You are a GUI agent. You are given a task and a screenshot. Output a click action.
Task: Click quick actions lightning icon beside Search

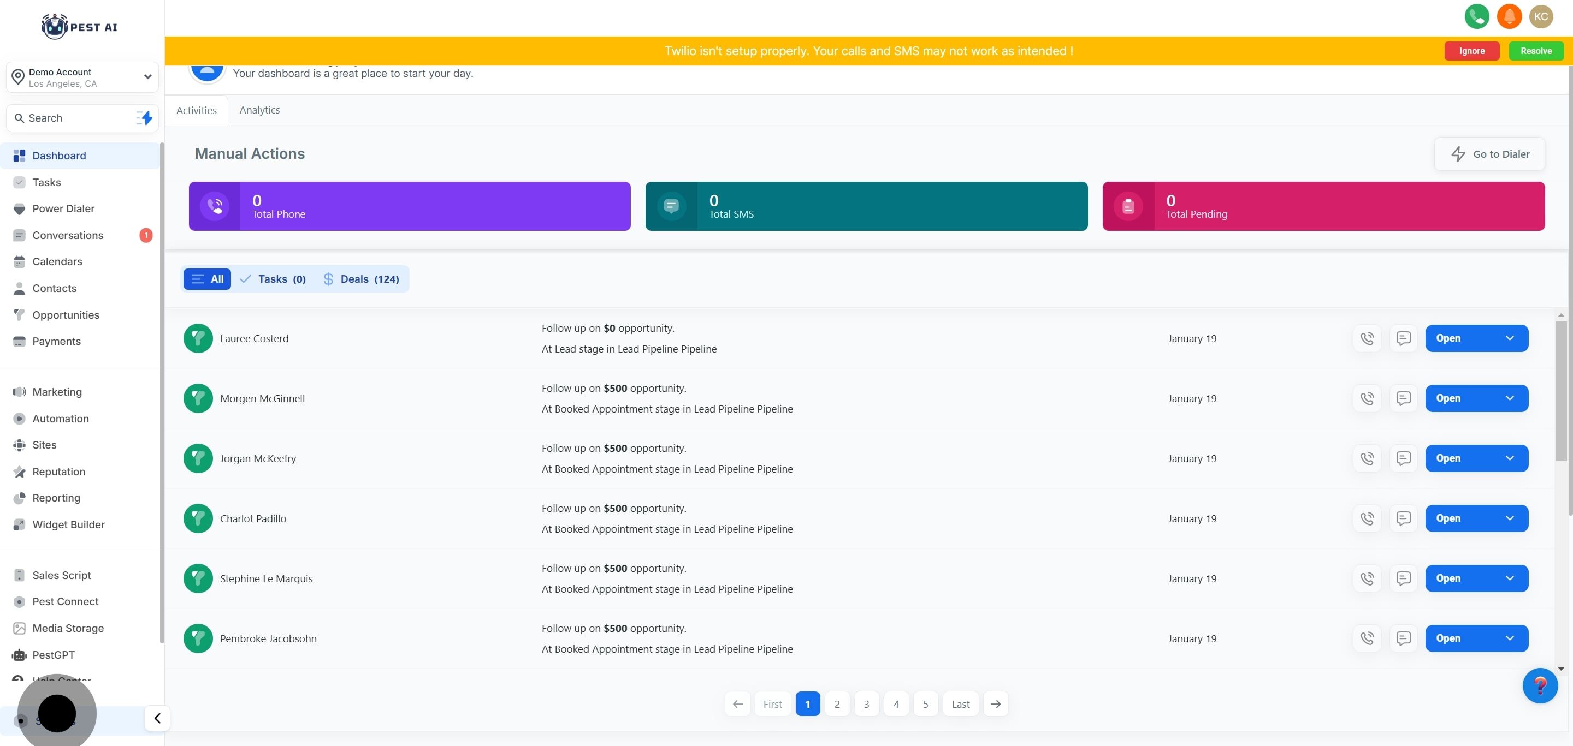click(145, 118)
